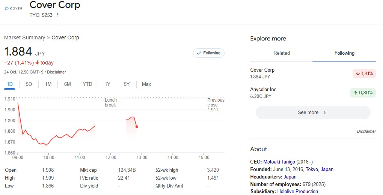Click the Number of employees line

[x=288, y=184]
